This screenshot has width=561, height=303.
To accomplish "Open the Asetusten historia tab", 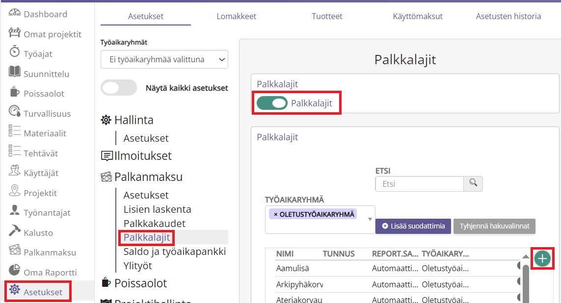I will [508, 17].
